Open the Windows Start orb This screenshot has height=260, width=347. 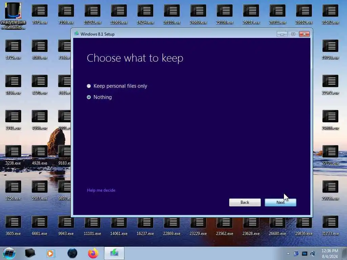coord(9,253)
